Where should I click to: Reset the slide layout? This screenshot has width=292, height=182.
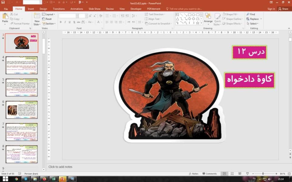click(47, 19)
